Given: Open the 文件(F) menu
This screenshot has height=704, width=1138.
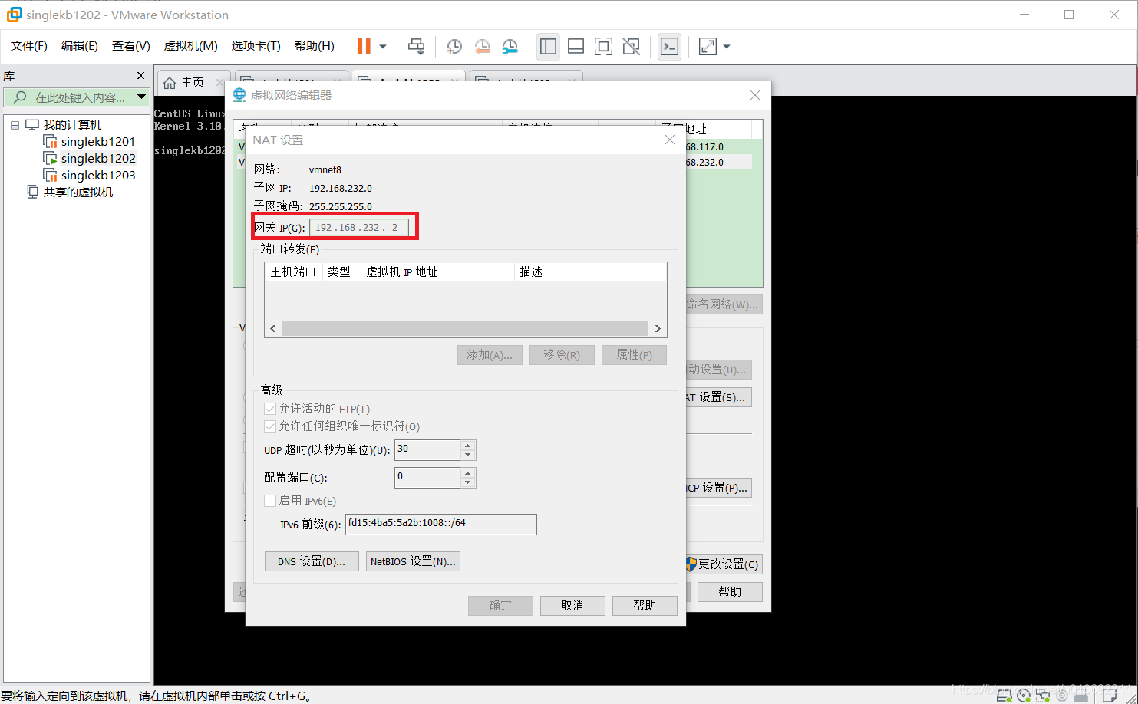Looking at the screenshot, I should [29, 46].
